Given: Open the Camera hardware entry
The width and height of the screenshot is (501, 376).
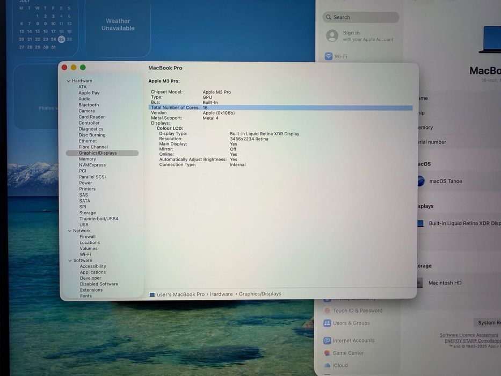Looking at the screenshot, I should (x=86, y=111).
